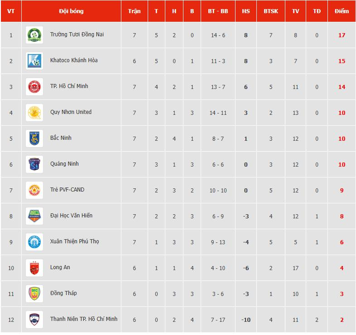Viewport: 356px width, 335px height.
Task: Click the Đội bóng column header
Action: (71, 11)
